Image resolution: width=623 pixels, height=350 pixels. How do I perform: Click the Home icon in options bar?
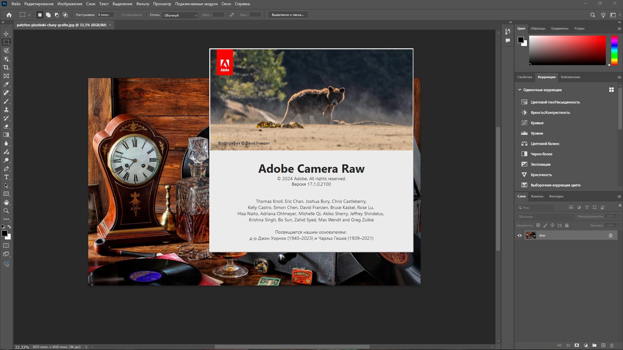9,15
